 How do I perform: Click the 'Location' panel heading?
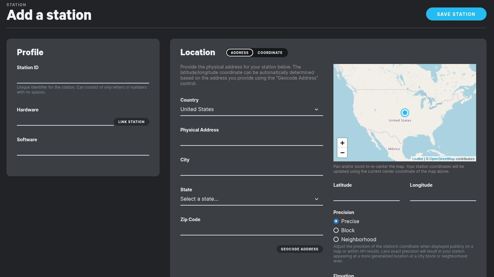pos(198,52)
